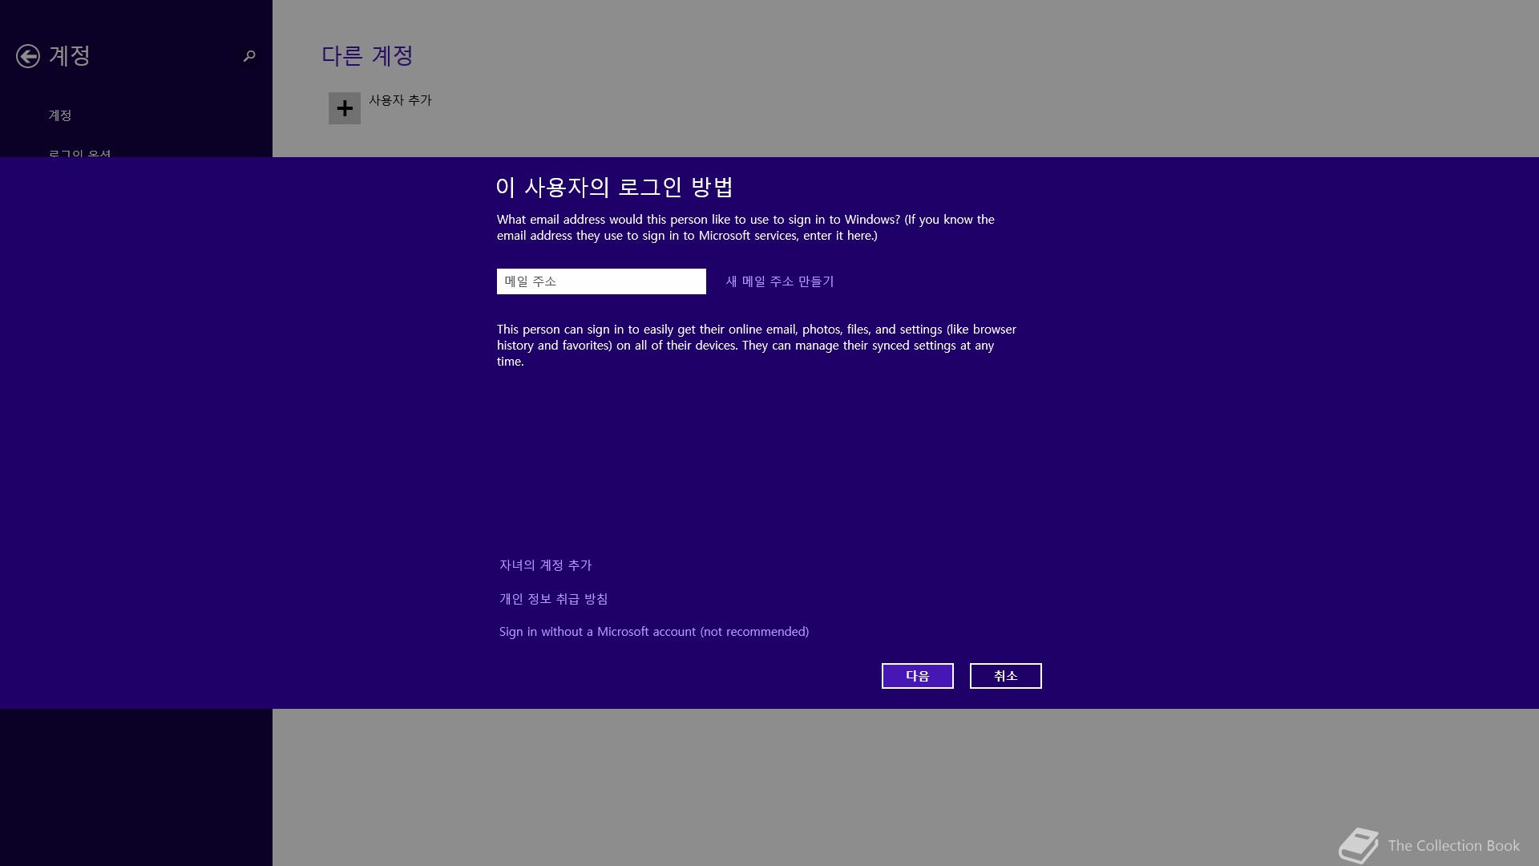Click the 계정 title at top left
This screenshot has width=1539, height=866.
[70, 55]
